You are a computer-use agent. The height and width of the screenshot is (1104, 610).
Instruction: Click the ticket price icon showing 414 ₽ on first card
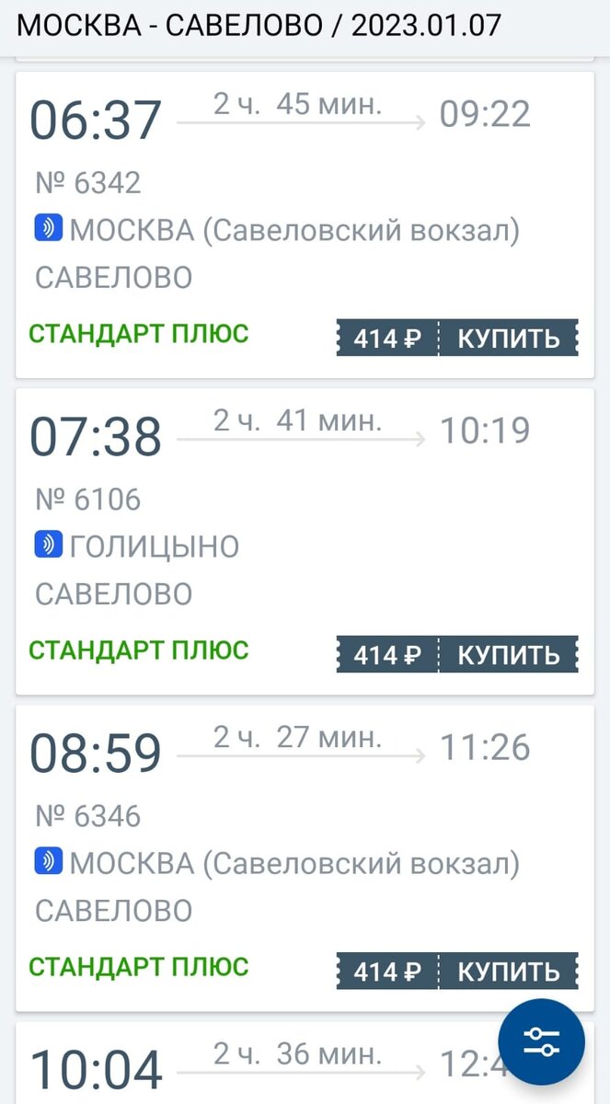[386, 338]
